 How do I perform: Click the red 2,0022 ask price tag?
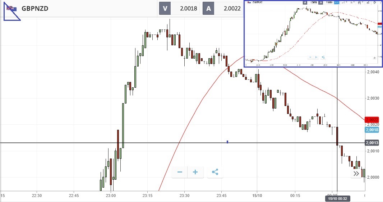(x=372, y=120)
